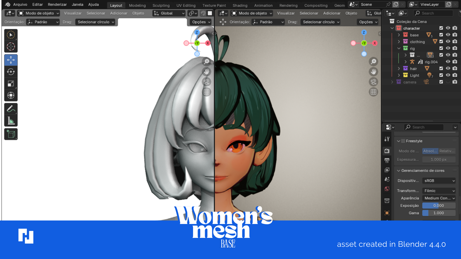Screen dimensions: 461x259
Task: Select the Measure ruler tool
Action: click(11, 121)
